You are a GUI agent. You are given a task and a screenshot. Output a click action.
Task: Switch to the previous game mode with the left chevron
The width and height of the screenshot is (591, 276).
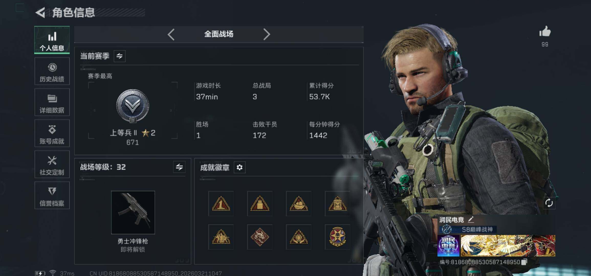pos(171,34)
